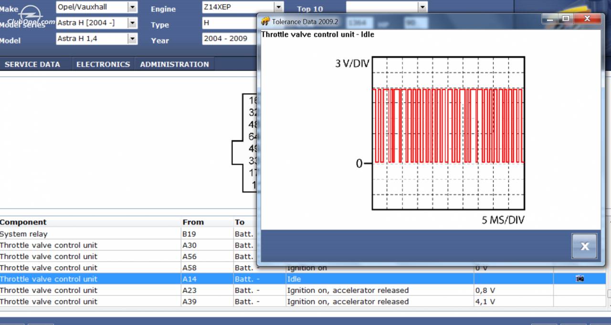Click the From column header
611x325 pixels.
[x=193, y=222]
